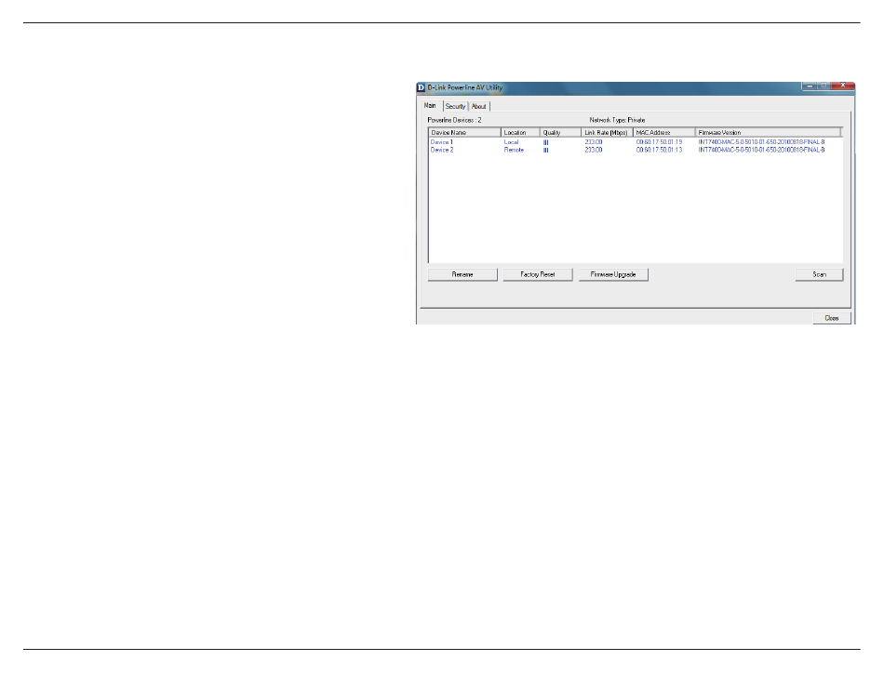The height and width of the screenshot is (674, 884).
Task: Switch to the Main tab
Action: [x=430, y=105]
